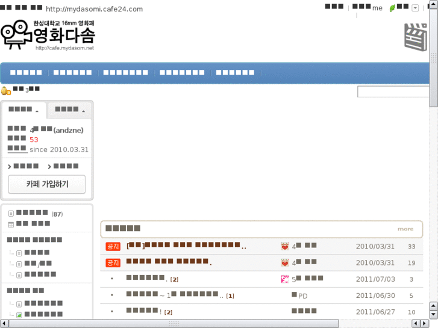This screenshot has height=328, width=438.
Task: Click the gold coin icon below the blue bar
Action: 5,91
